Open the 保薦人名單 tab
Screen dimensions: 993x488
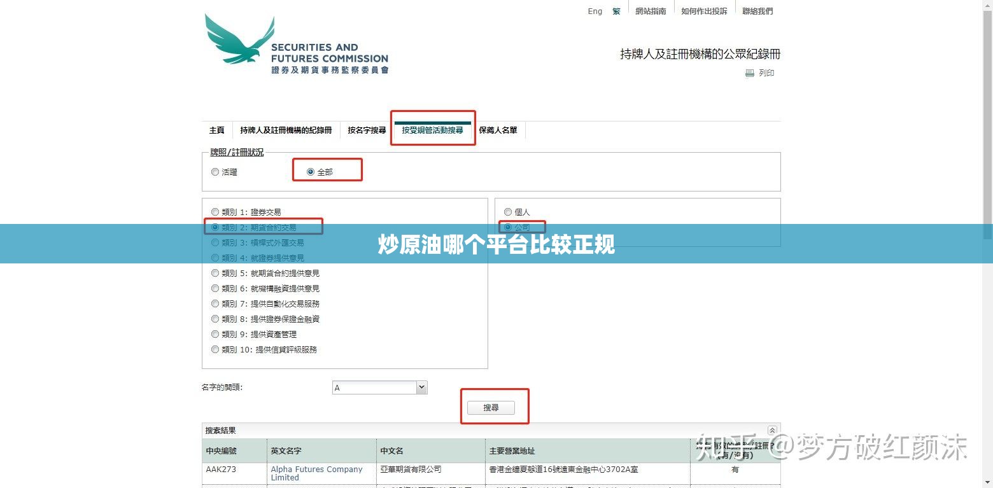tap(498, 130)
